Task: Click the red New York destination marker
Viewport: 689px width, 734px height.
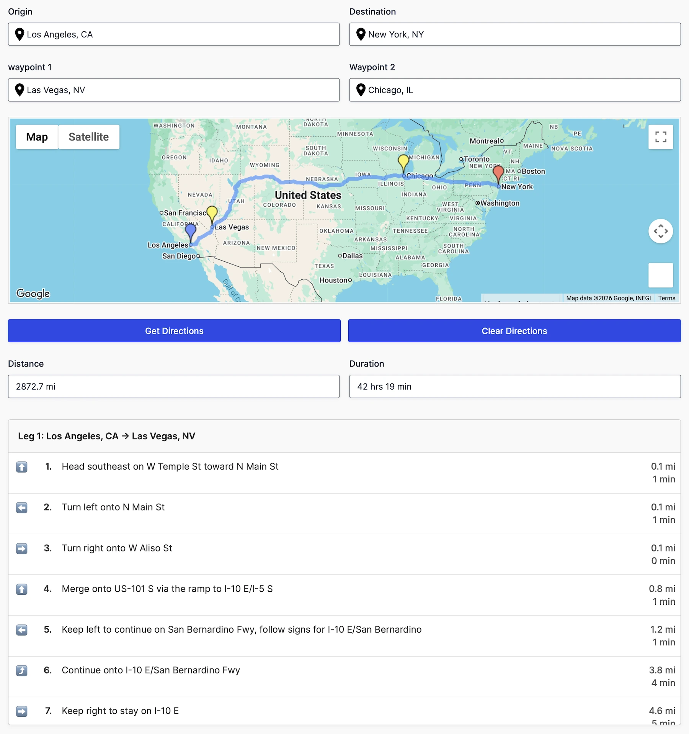Action: (x=498, y=175)
